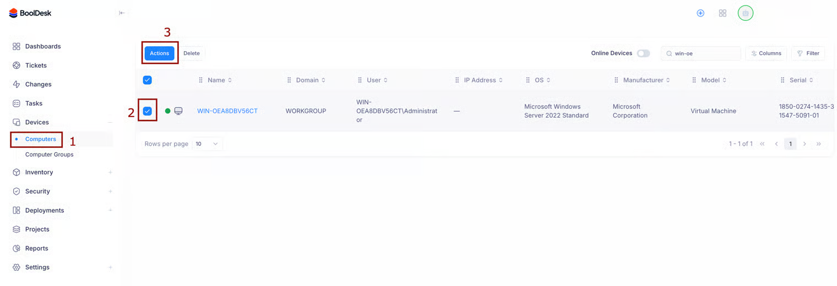
Task: Open the Rows per page dropdown
Action: [x=207, y=144]
